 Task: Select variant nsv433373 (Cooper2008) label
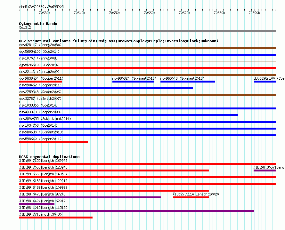click(40, 112)
